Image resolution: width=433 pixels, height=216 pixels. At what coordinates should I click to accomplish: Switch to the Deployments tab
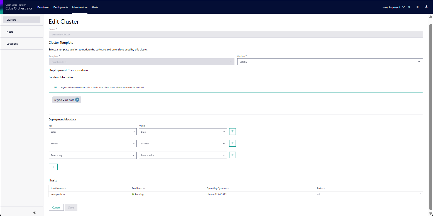click(x=61, y=7)
